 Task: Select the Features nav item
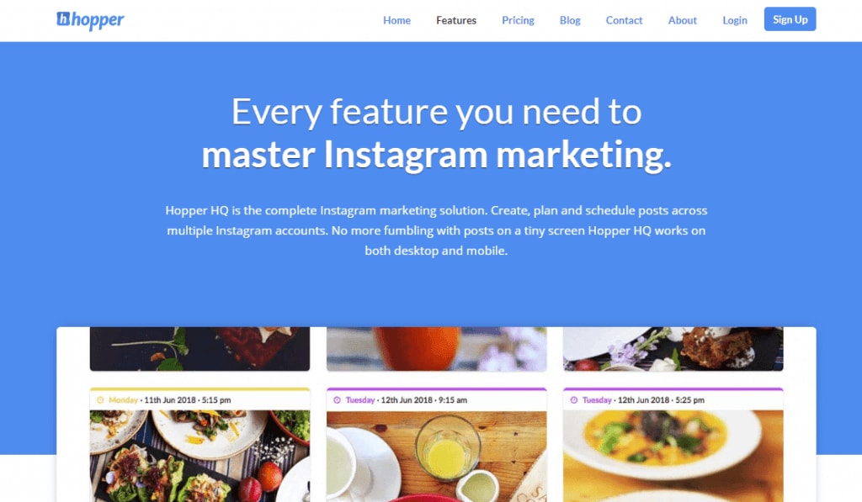pyautogui.click(x=456, y=20)
